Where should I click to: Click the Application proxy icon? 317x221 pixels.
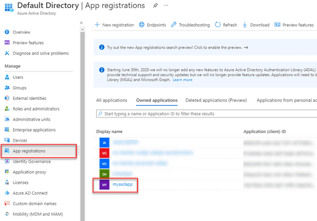pos(7,172)
